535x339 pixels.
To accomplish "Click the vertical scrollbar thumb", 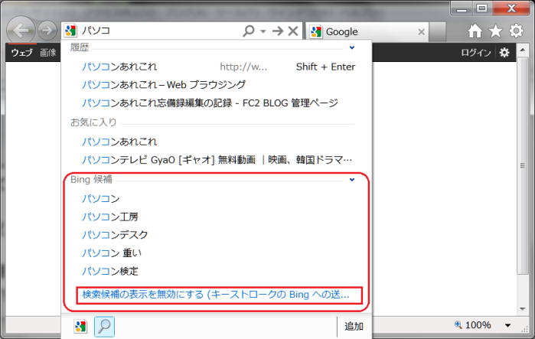I will 523,165.
